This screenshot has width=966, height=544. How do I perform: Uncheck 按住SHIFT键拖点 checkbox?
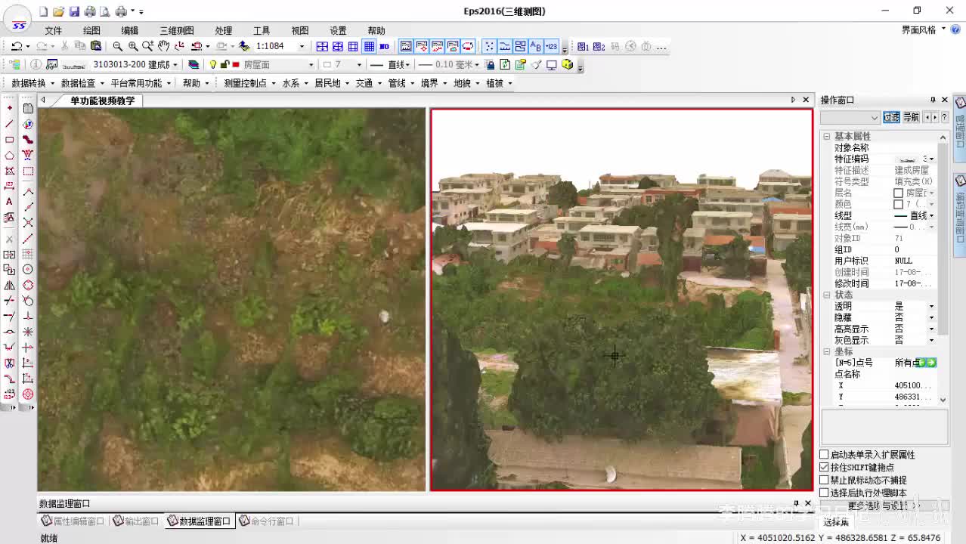(x=825, y=468)
